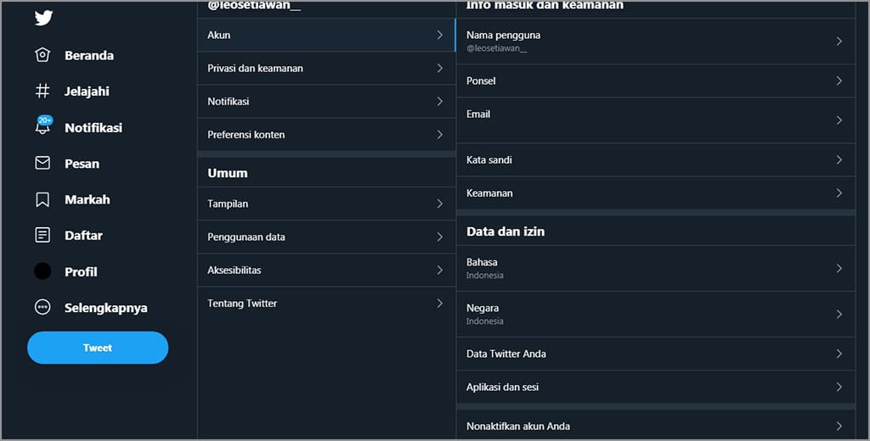Open the Selengkapnya menu label

tap(106, 308)
